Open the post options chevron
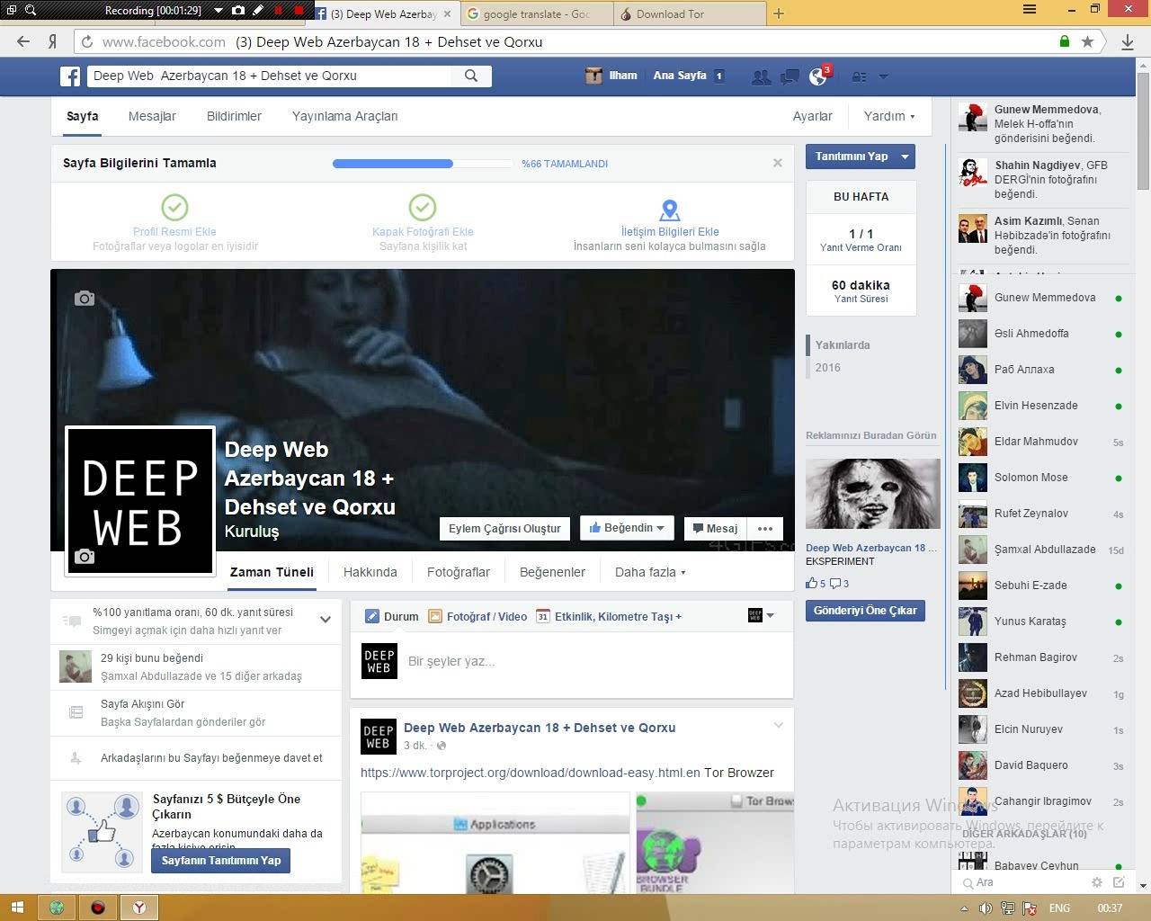The width and height of the screenshot is (1151, 921). [779, 725]
